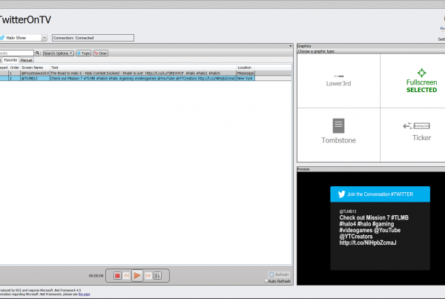Viewport: 445px width, 299px height.
Task: Click the New York location cell
Action: click(x=245, y=79)
